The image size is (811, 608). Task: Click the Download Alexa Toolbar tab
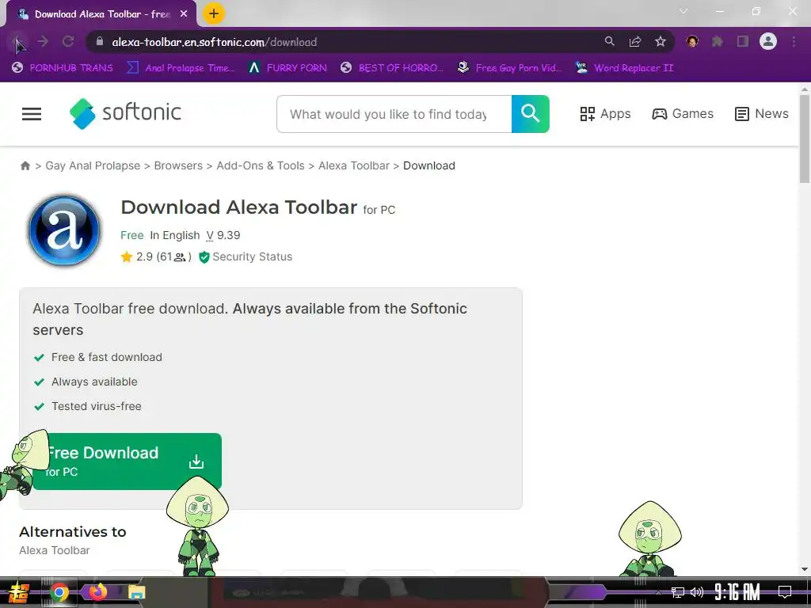(101, 14)
